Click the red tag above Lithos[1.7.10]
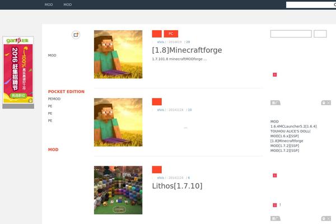 (x=157, y=170)
